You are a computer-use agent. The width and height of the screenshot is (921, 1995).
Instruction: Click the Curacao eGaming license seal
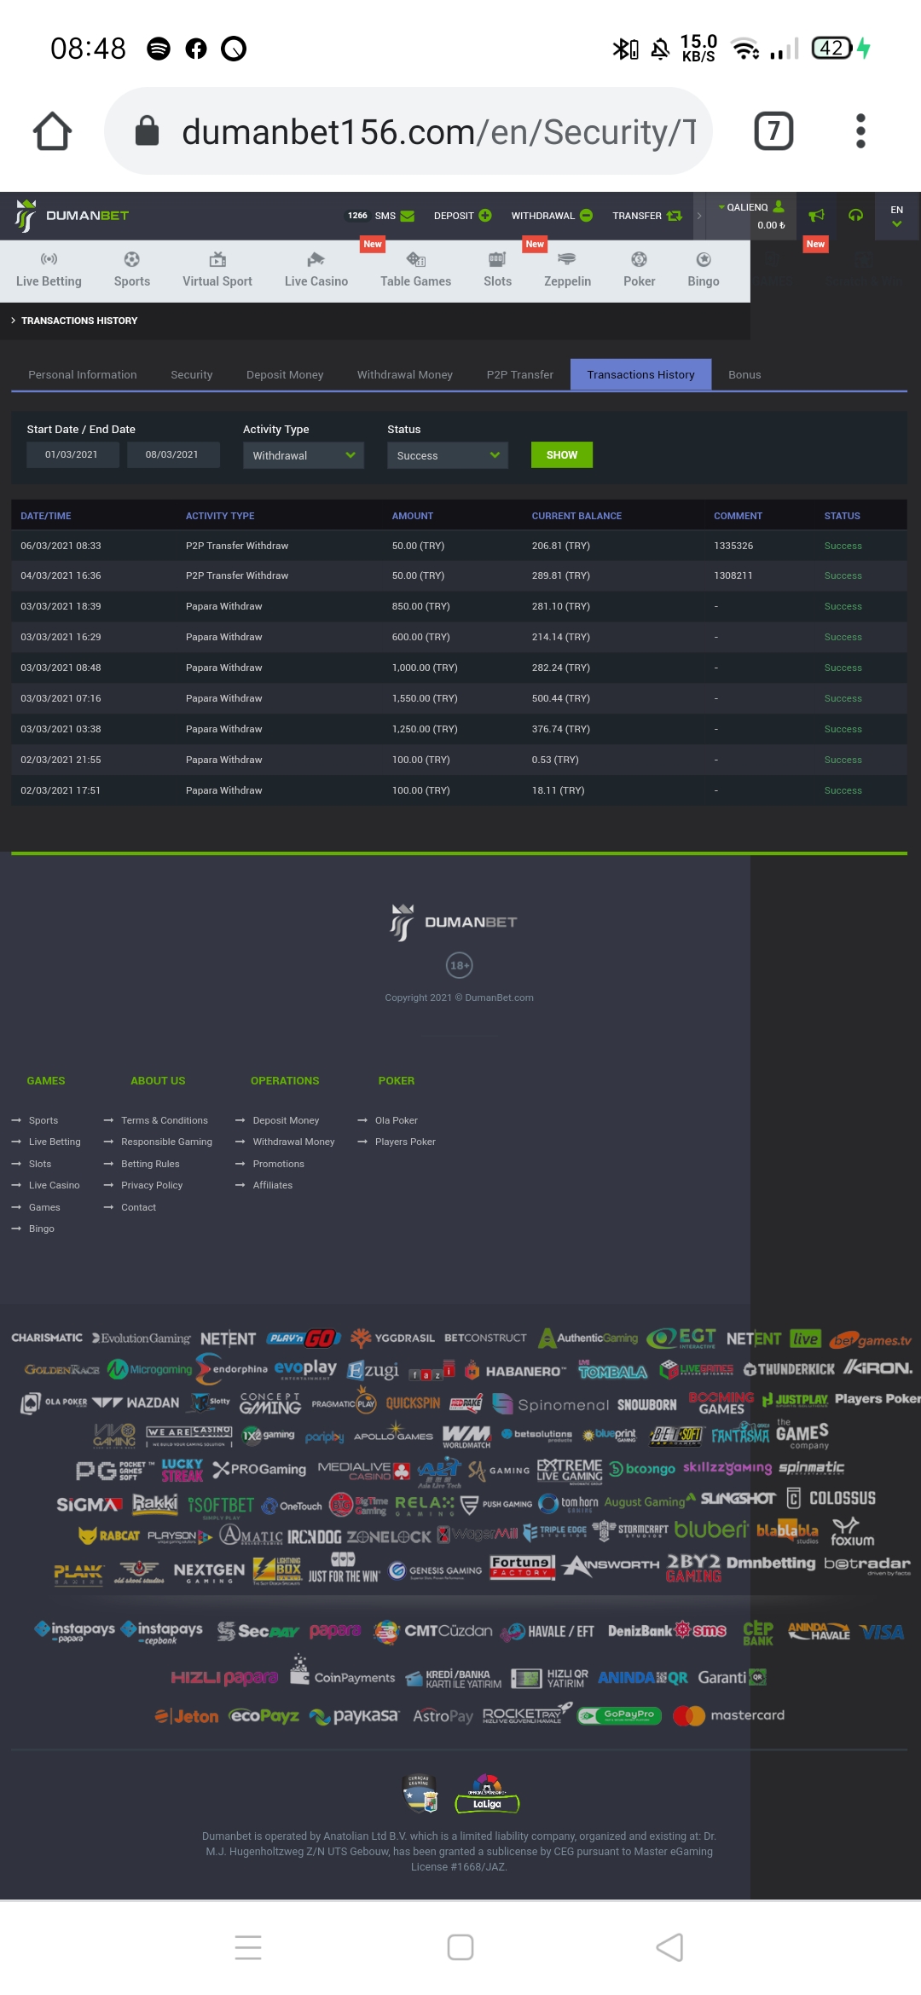point(419,1793)
